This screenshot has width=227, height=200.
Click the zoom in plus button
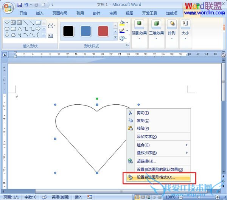(217, 197)
